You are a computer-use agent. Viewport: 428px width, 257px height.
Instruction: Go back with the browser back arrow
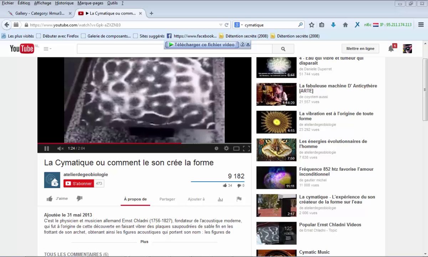7,25
